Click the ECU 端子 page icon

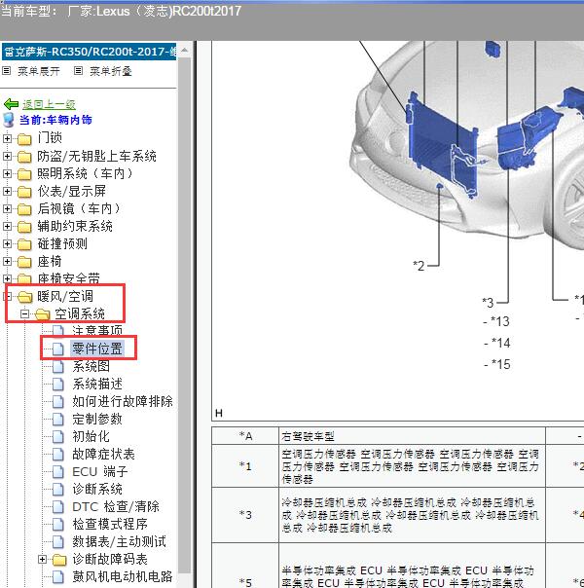click(x=58, y=472)
